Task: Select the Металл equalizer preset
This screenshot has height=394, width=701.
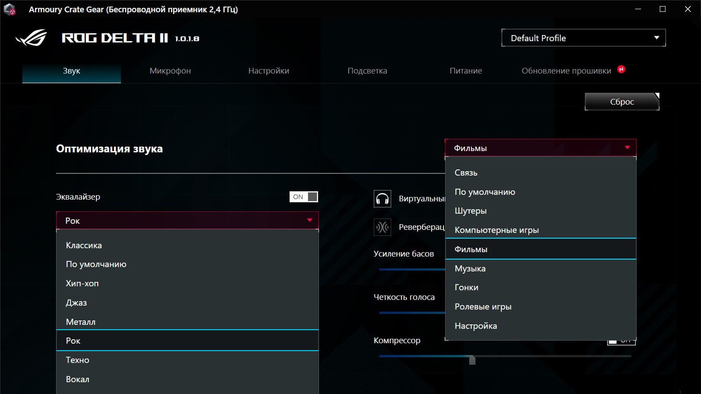Action: click(x=188, y=322)
